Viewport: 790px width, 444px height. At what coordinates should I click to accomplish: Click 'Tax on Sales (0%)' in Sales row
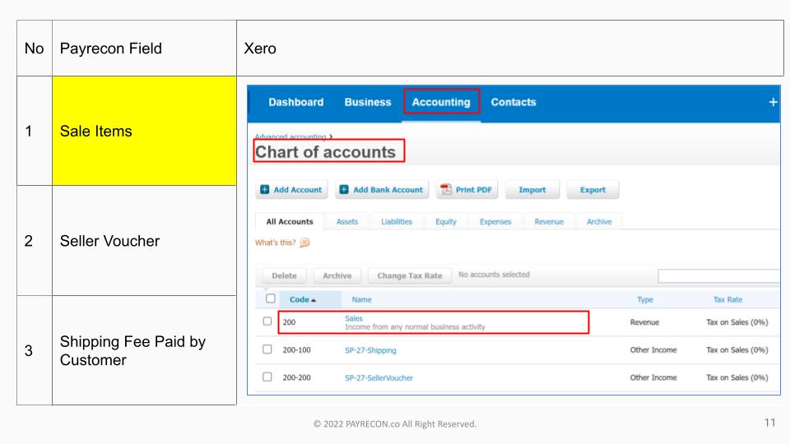click(x=737, y=322)
